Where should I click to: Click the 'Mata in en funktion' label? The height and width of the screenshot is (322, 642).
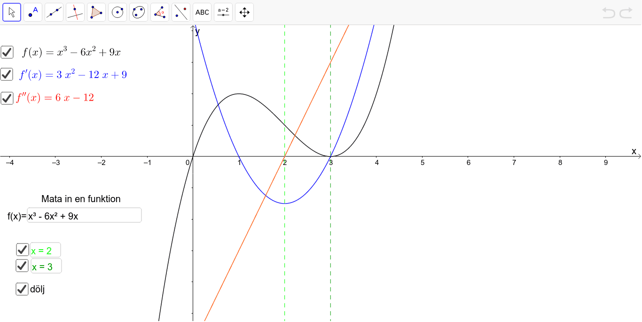pos(81,199)
